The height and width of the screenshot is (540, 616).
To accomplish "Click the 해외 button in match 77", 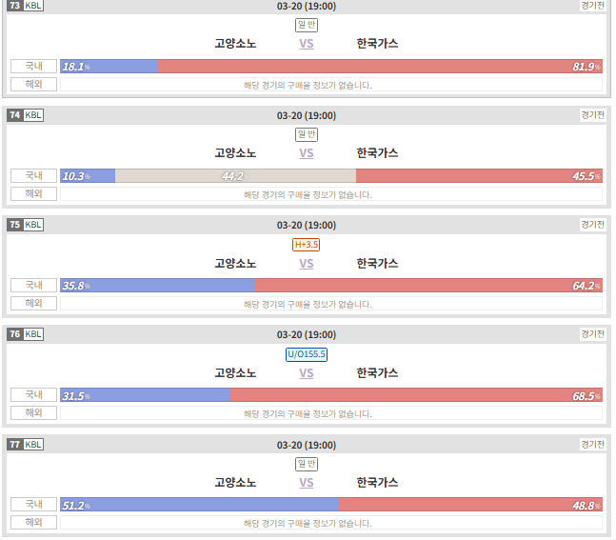I will point(33,522).
